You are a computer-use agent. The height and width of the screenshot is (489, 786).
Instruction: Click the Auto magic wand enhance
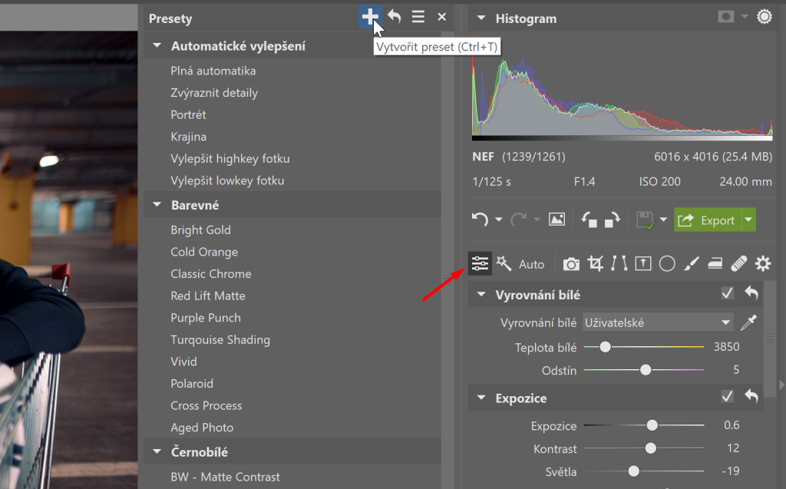[520, 264]
